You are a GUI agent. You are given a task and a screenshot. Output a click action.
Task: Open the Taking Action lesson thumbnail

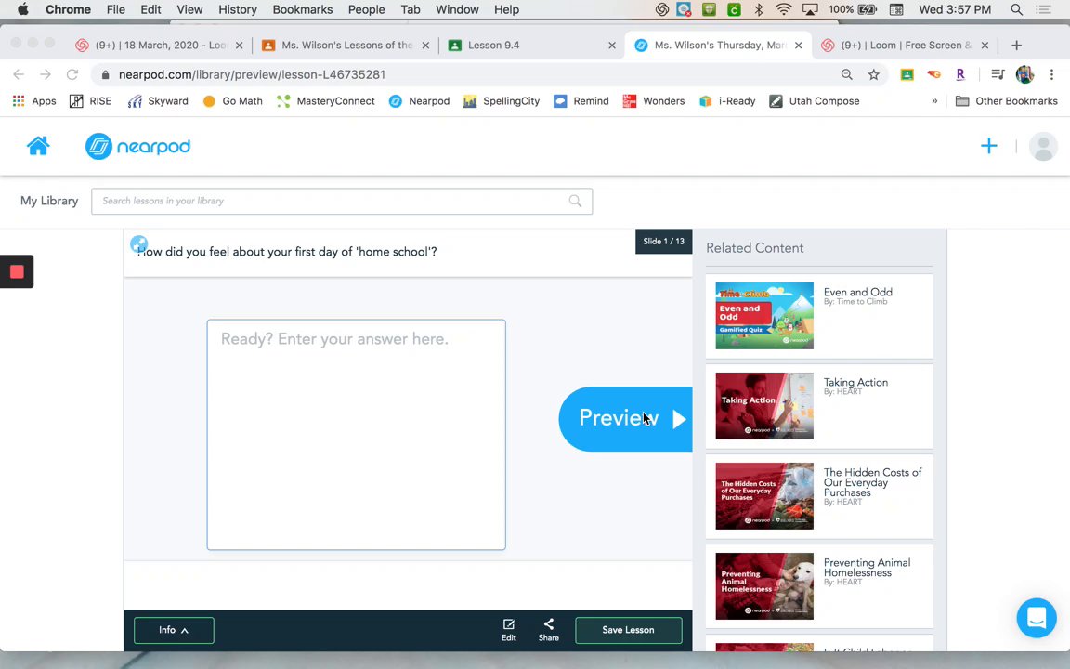click(x=764, y=405)
